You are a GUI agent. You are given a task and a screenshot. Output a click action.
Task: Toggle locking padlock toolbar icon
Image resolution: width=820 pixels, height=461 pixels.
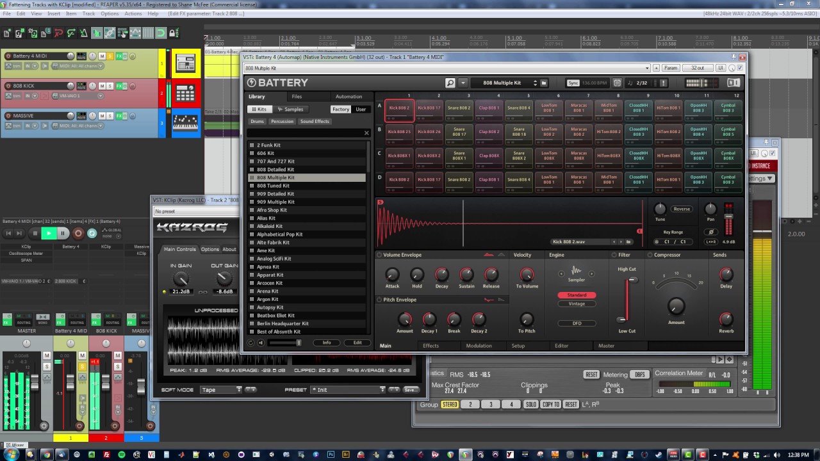(x=174, y=33)
